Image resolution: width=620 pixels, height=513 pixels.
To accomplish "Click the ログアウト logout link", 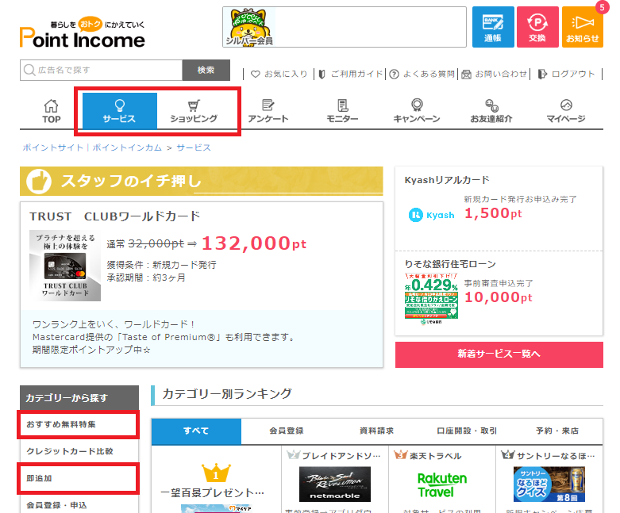I will point(566,74).
